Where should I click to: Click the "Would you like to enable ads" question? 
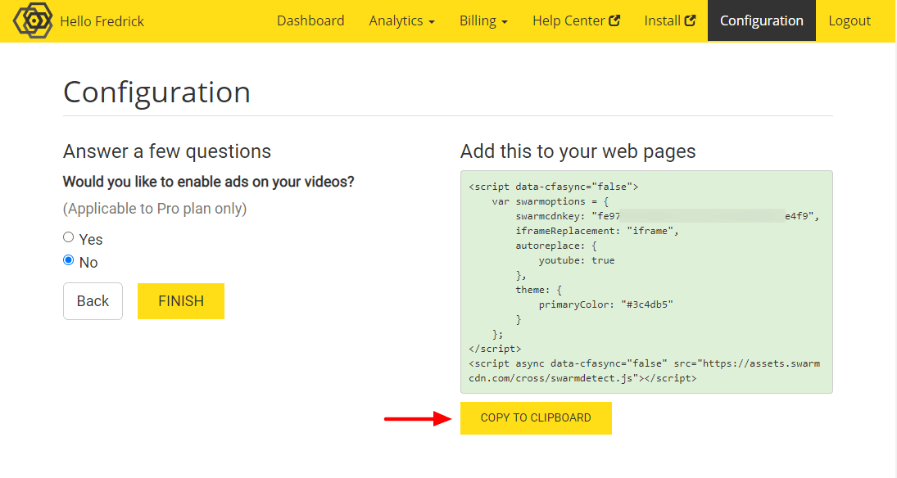click(208, 182)
